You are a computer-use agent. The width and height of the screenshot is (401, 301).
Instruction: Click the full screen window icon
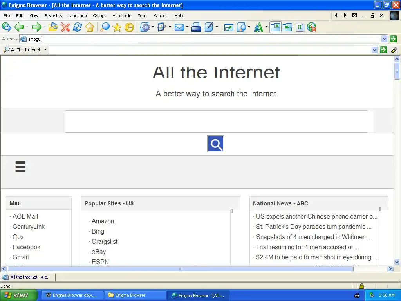[x=229, y=27]
